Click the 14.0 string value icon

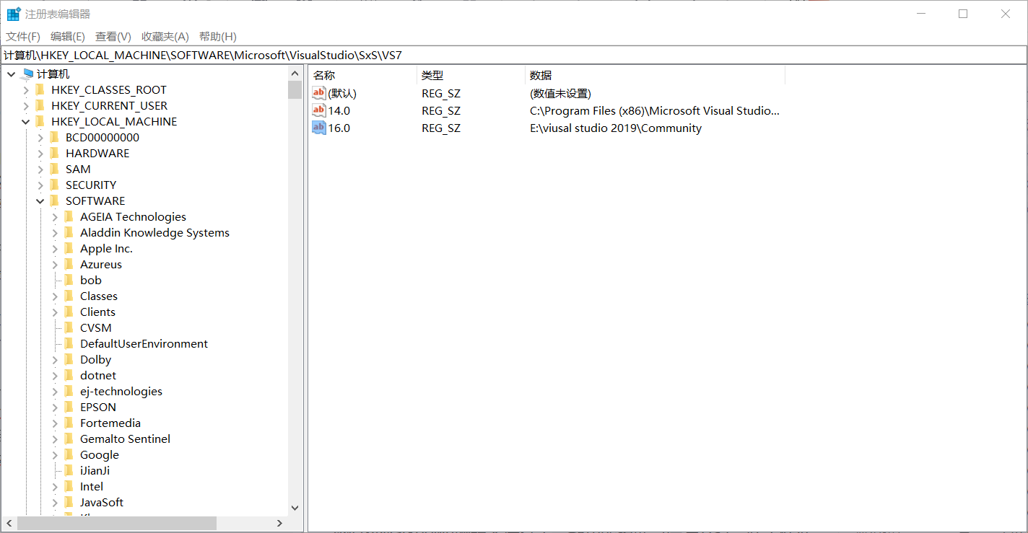(319, 110)
